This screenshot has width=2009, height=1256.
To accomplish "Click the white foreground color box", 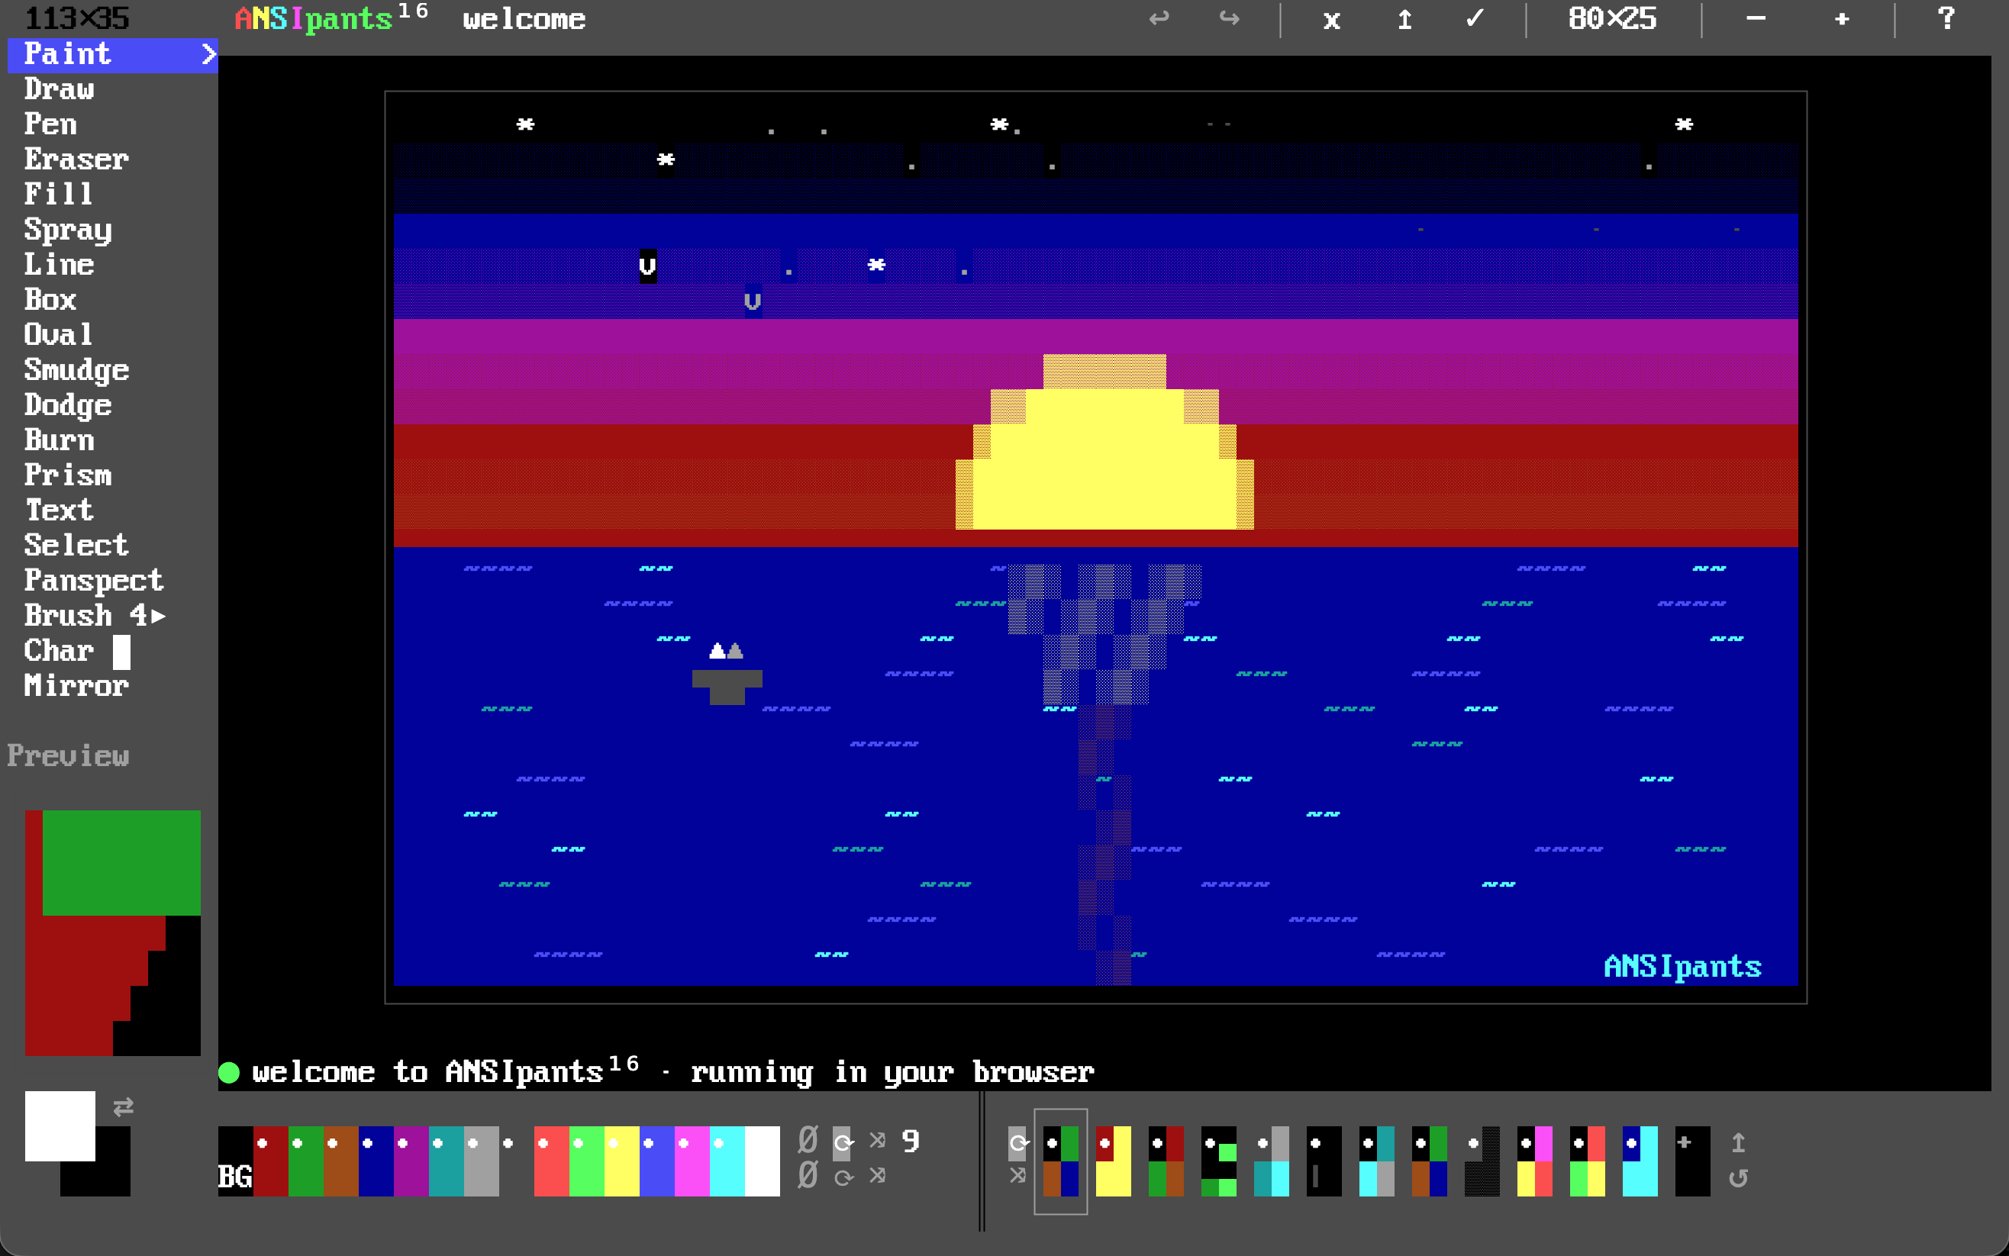I will (60, 1126).
